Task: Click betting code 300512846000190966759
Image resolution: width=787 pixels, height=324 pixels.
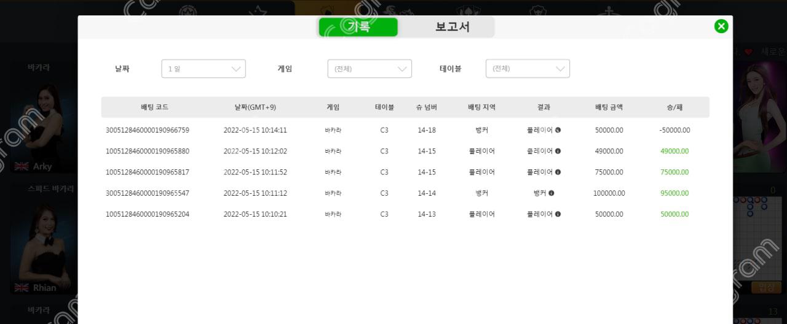Action: (148, 130)
